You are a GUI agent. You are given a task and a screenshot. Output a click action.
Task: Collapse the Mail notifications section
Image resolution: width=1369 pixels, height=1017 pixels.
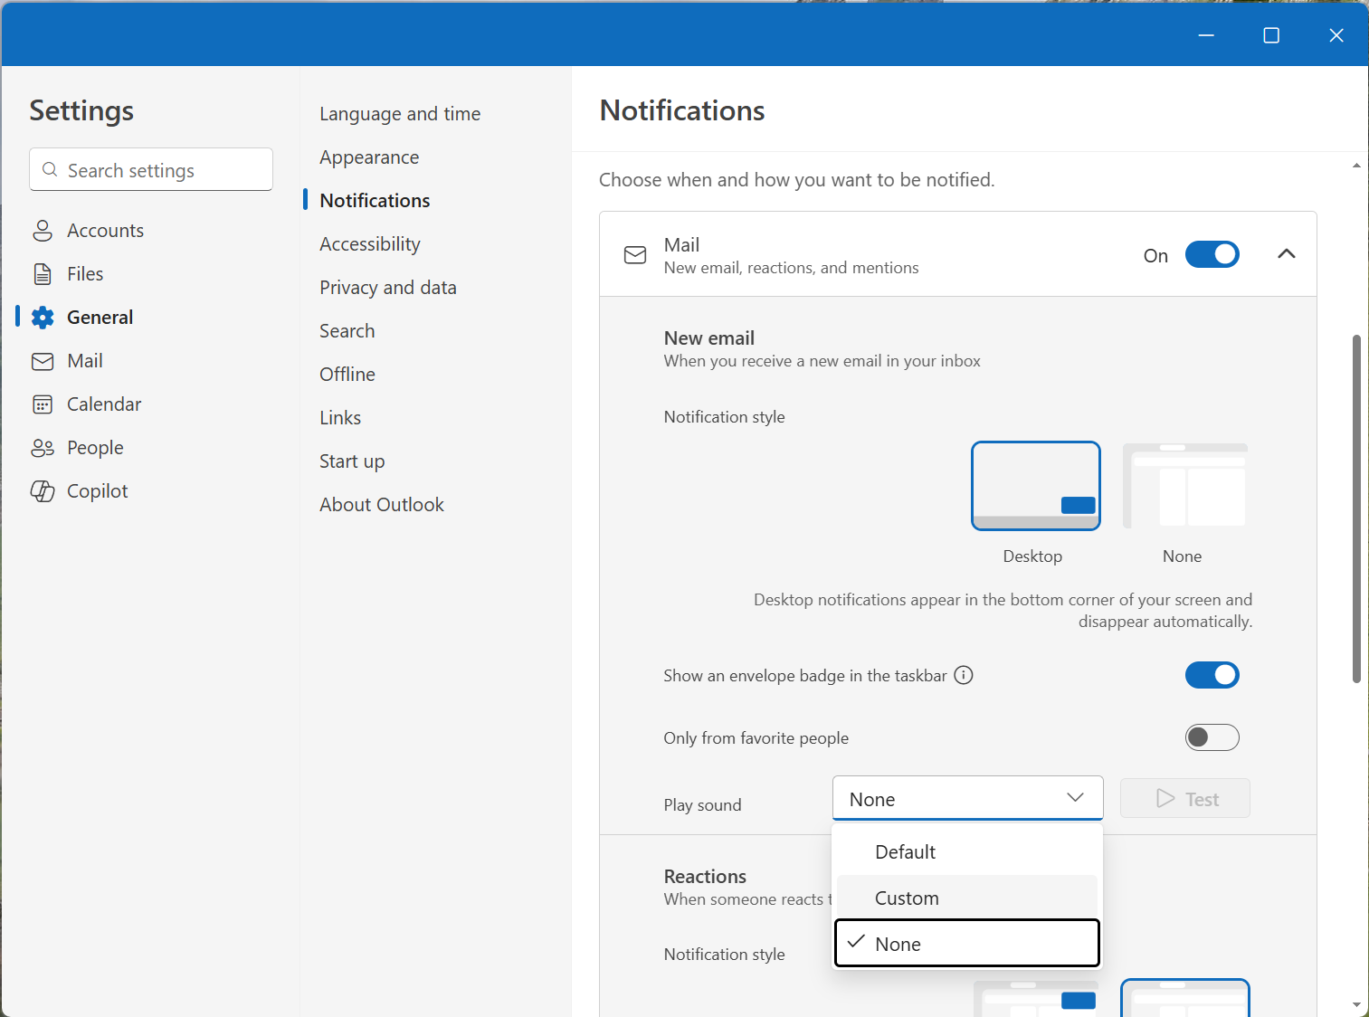tap(1286, 254)
